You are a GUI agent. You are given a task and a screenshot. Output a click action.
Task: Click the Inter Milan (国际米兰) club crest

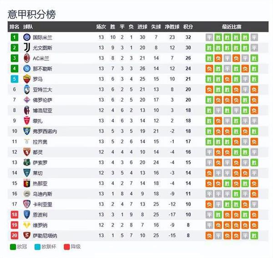(x=27, y=37)
